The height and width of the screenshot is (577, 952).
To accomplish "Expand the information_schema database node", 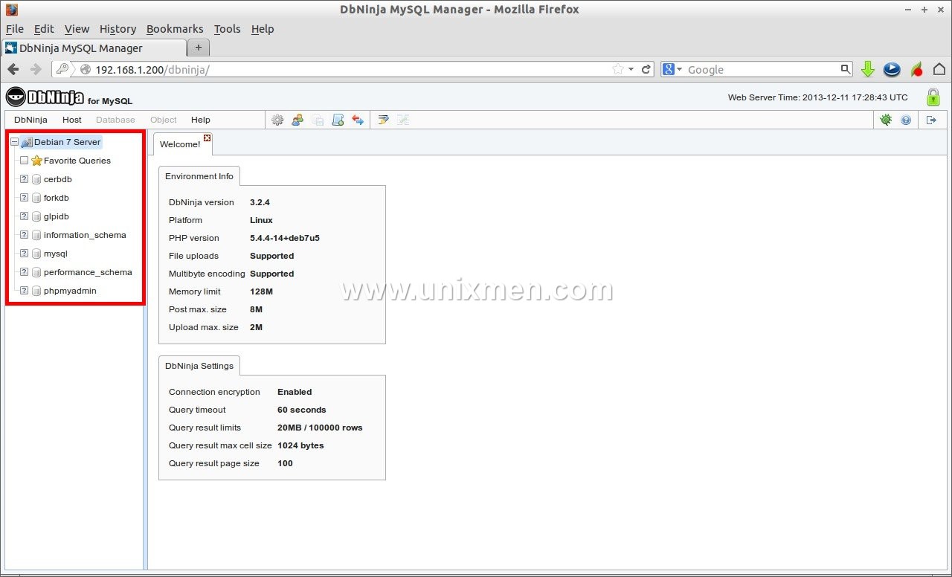I will [24, 235].
